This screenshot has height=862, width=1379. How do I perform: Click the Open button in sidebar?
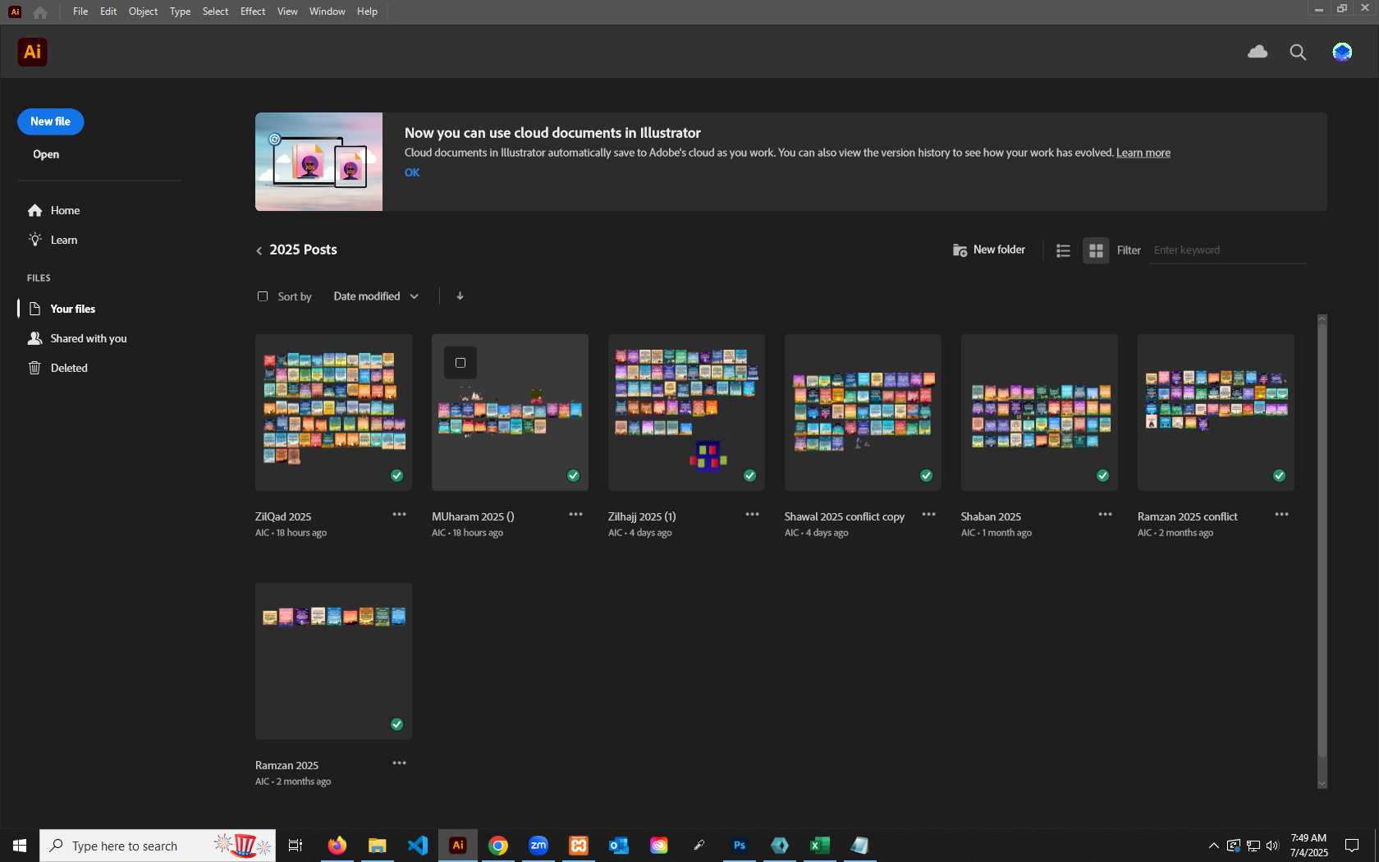46,154
